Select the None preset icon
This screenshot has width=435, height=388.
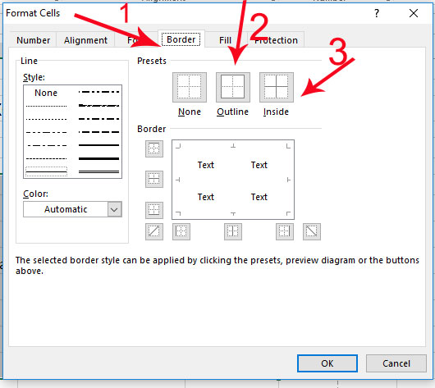190,88
